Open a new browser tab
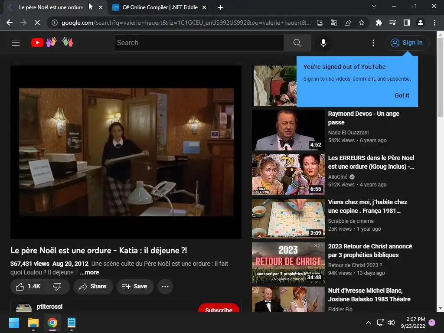The image size is (444, 333). 221,7
